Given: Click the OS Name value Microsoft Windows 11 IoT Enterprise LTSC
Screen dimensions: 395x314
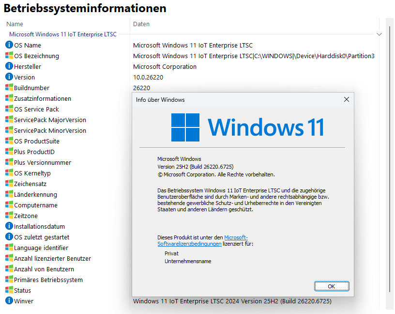Looking at the screenshot, I should pos(193,46).
